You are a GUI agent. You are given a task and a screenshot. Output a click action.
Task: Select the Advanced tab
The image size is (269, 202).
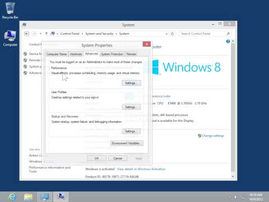(x=91, y=54)
